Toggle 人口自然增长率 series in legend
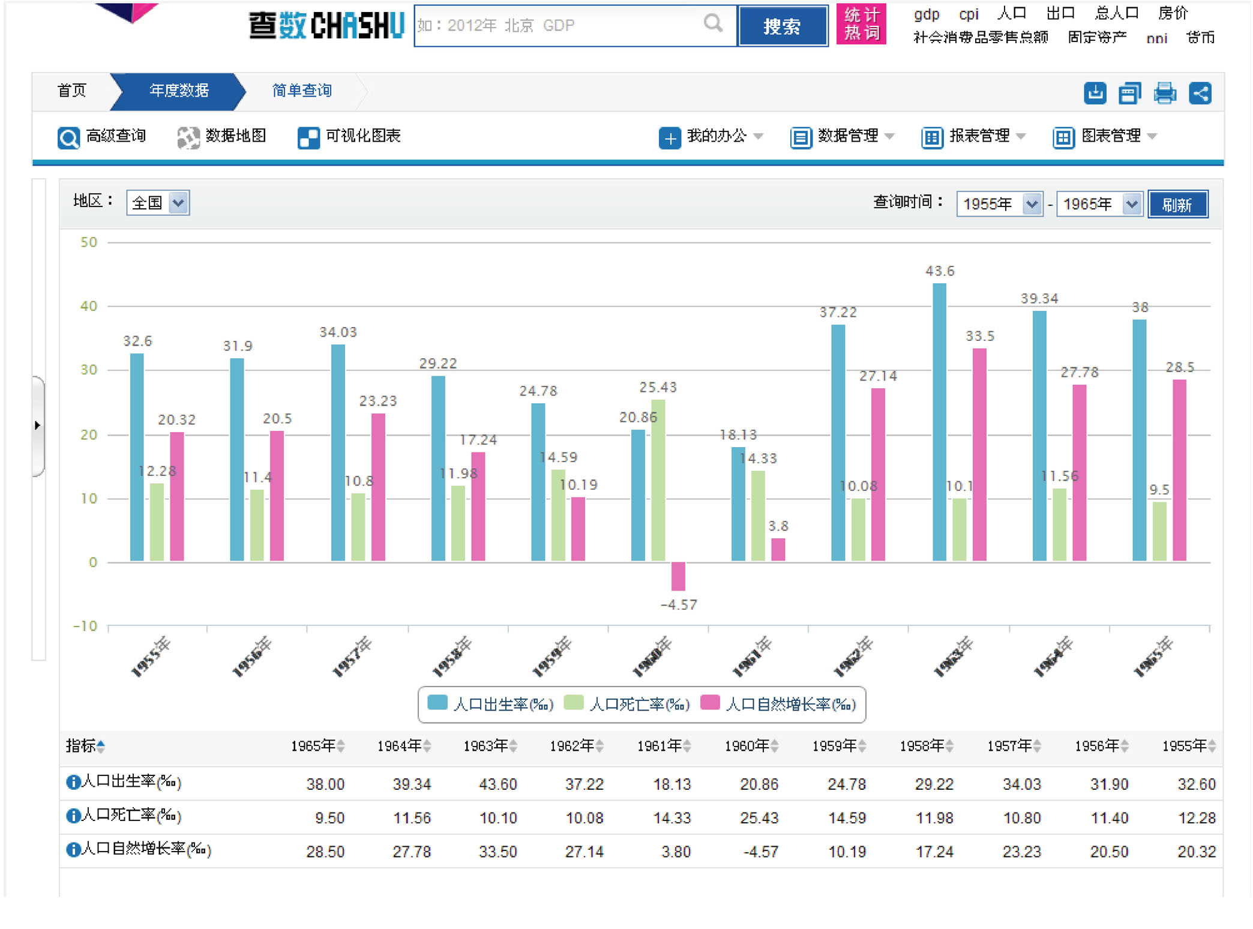Screen dimensions: 1253x929 coord(779,703)
